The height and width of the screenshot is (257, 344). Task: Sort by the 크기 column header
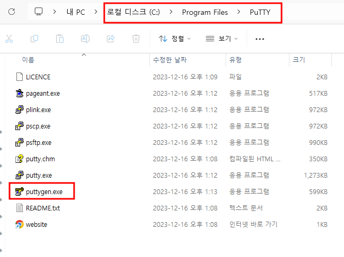click(299, 60)
